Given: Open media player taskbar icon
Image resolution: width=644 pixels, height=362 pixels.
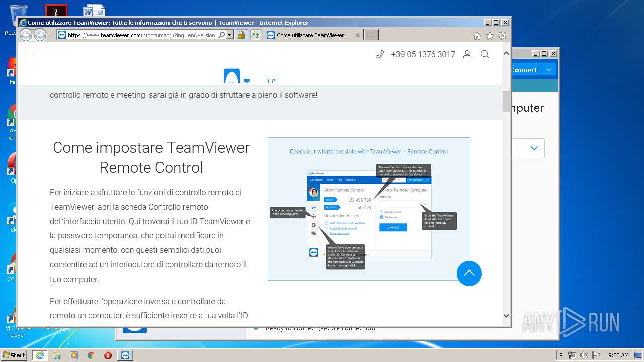Looking at the screenshot, I should click(x=74, y=355).
